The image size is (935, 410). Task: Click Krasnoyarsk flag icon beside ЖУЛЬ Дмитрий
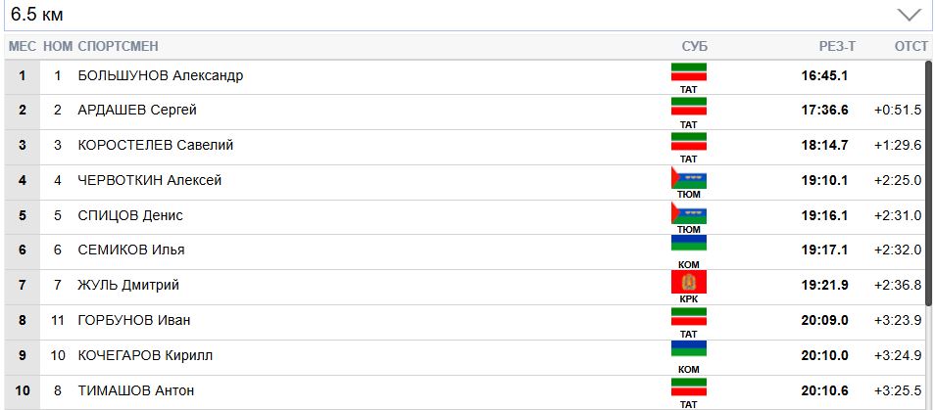688,282
